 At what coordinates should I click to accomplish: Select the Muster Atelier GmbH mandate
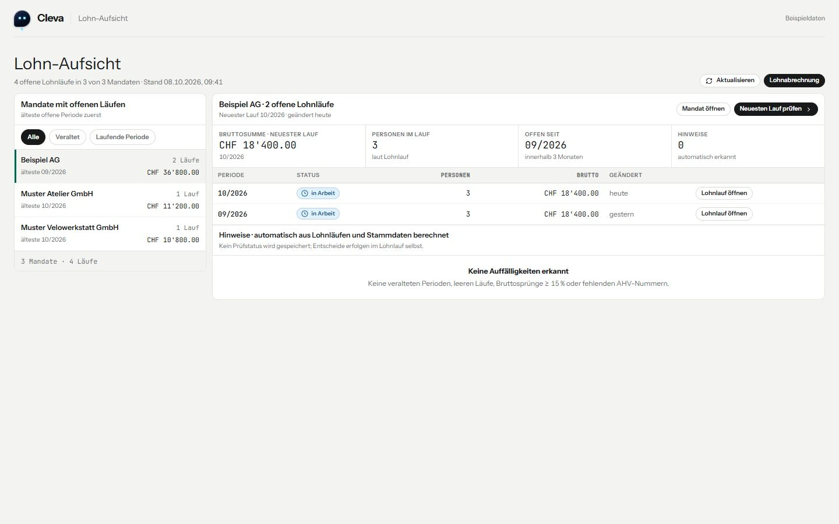point(110,200)
